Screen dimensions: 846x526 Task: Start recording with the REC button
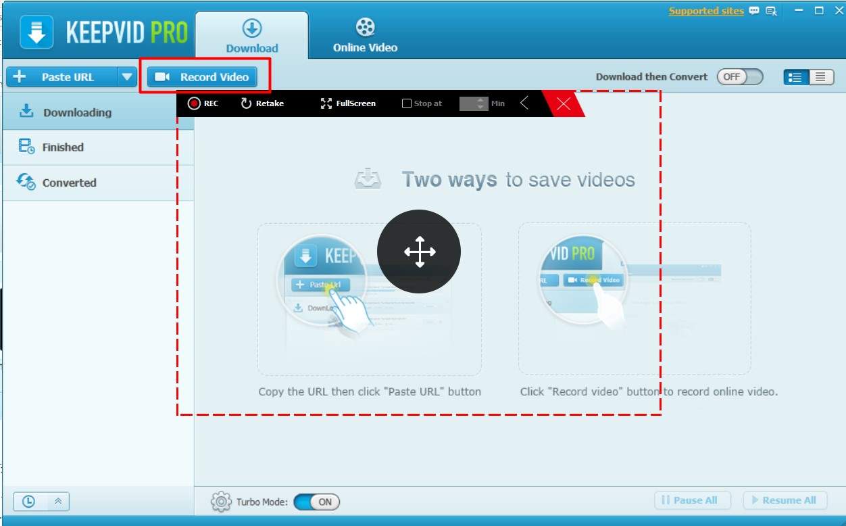[x=203, y=103]
